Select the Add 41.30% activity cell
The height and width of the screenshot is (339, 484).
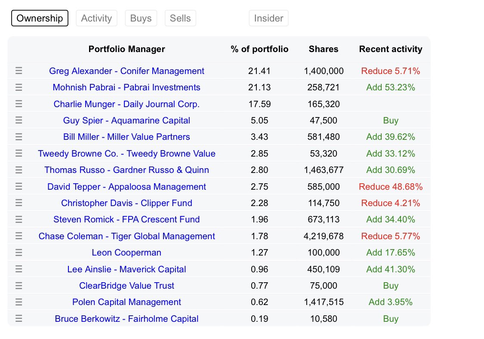pos(391,269)
